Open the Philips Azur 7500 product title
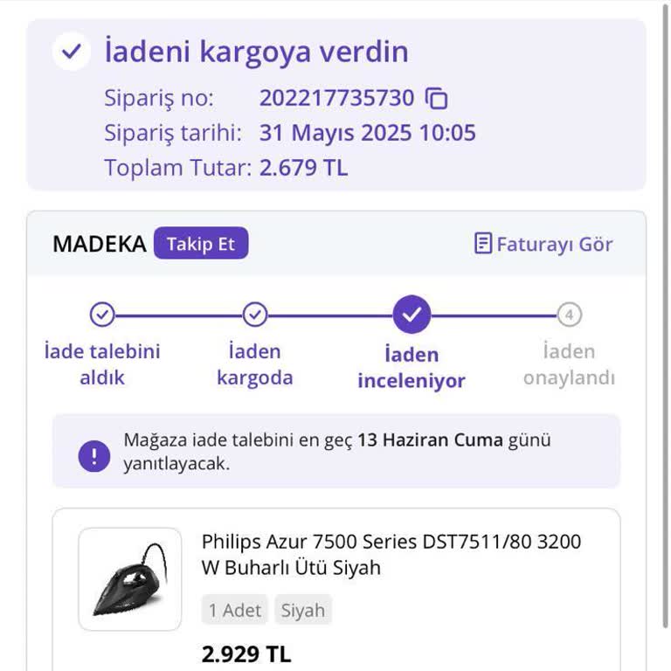This screenshot has width=671, height=671. [x=391, y=554]
